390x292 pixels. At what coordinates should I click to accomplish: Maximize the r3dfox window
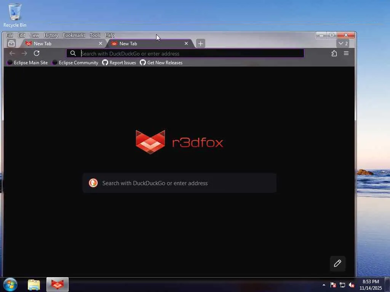(x=332, y=35)
